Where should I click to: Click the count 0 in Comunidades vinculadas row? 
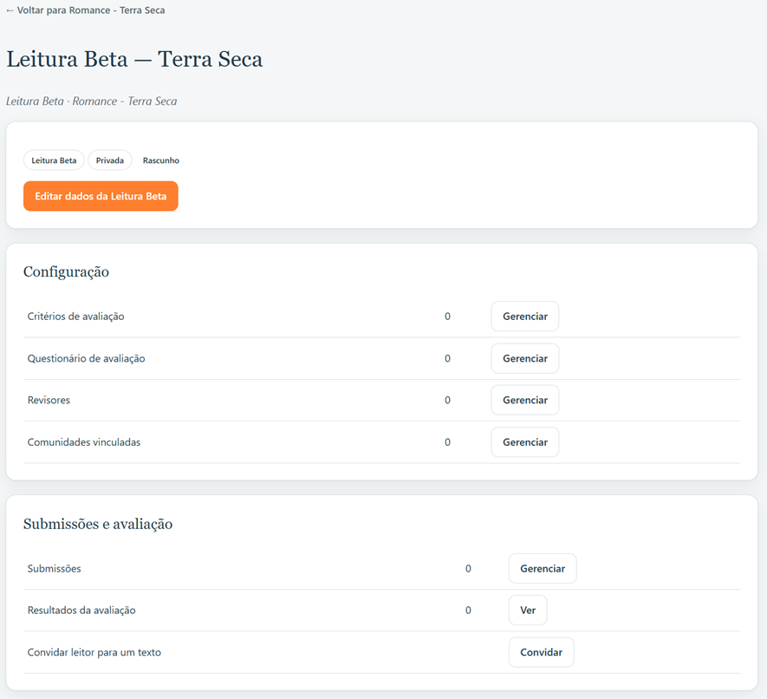pyautogui.click(x=447, y=442)
